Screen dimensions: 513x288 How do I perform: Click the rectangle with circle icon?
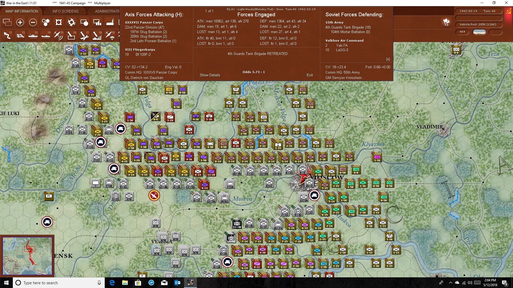coord(84,22)
